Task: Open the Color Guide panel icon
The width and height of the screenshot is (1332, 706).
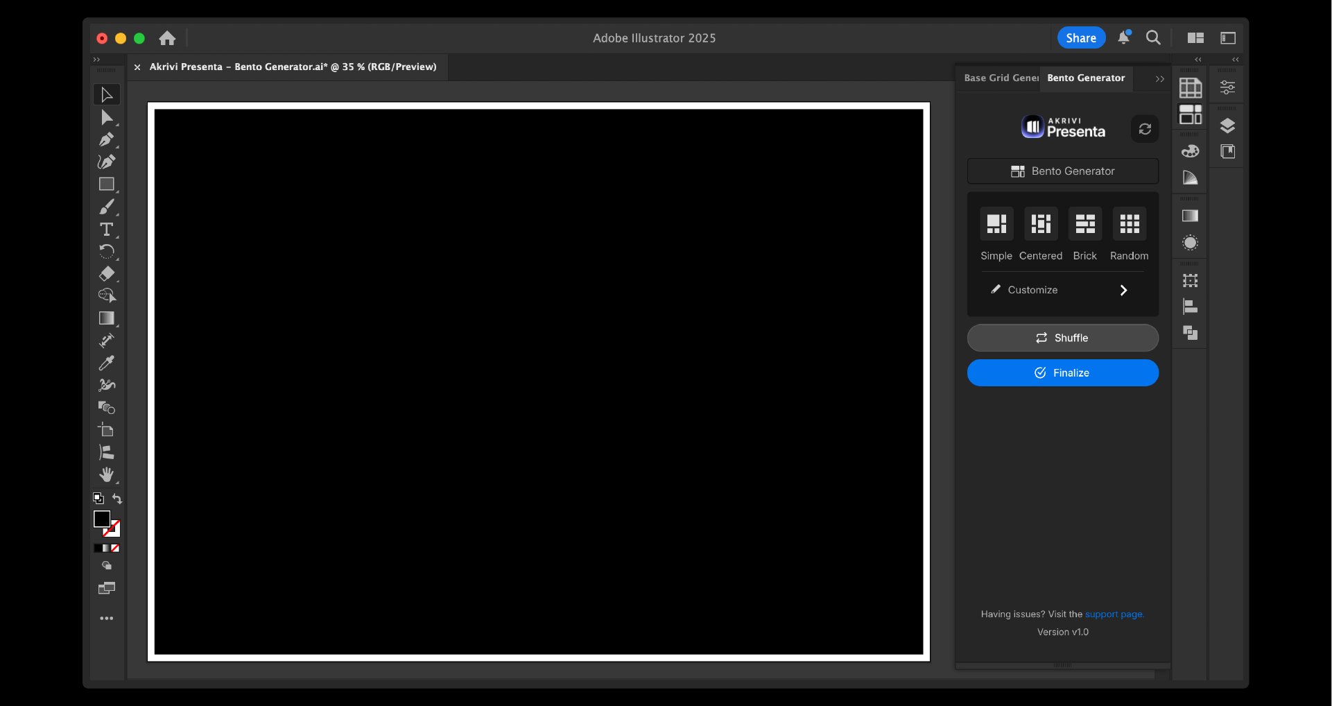Action: coord(1191,178)
